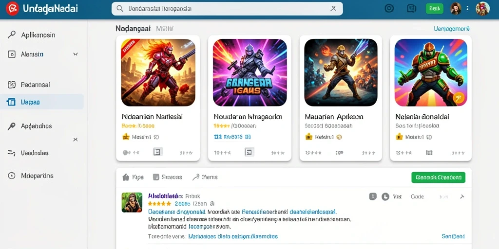This screenshot has height=249, width=499.
Task: Focus the Uendarnstan search input field
Action: (227, 9)
